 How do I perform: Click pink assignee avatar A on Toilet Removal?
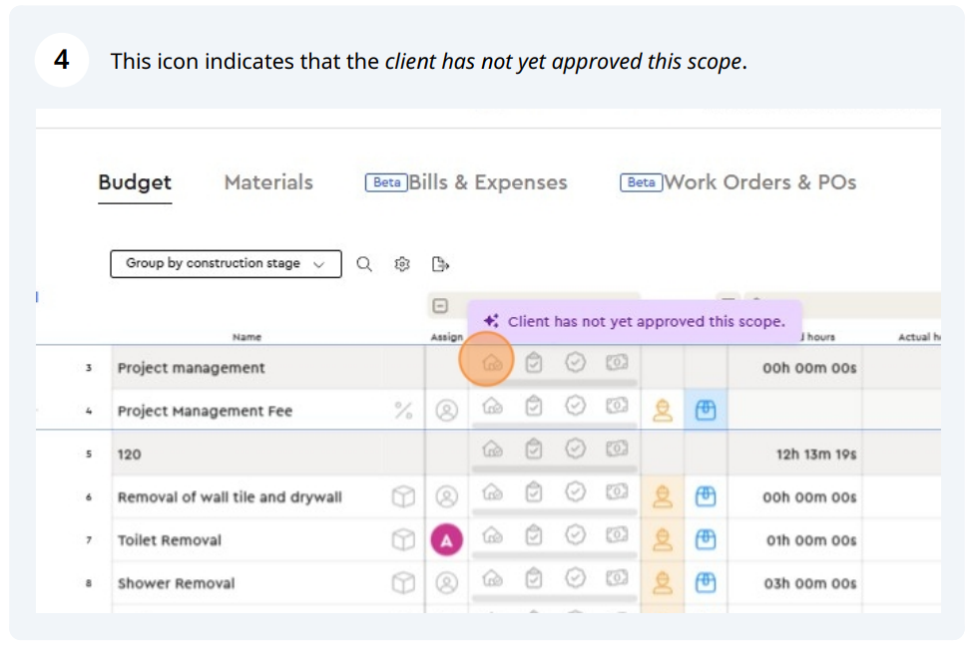point(446,540)
